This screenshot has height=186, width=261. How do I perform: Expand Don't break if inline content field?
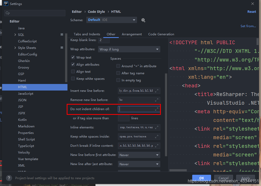156,146
